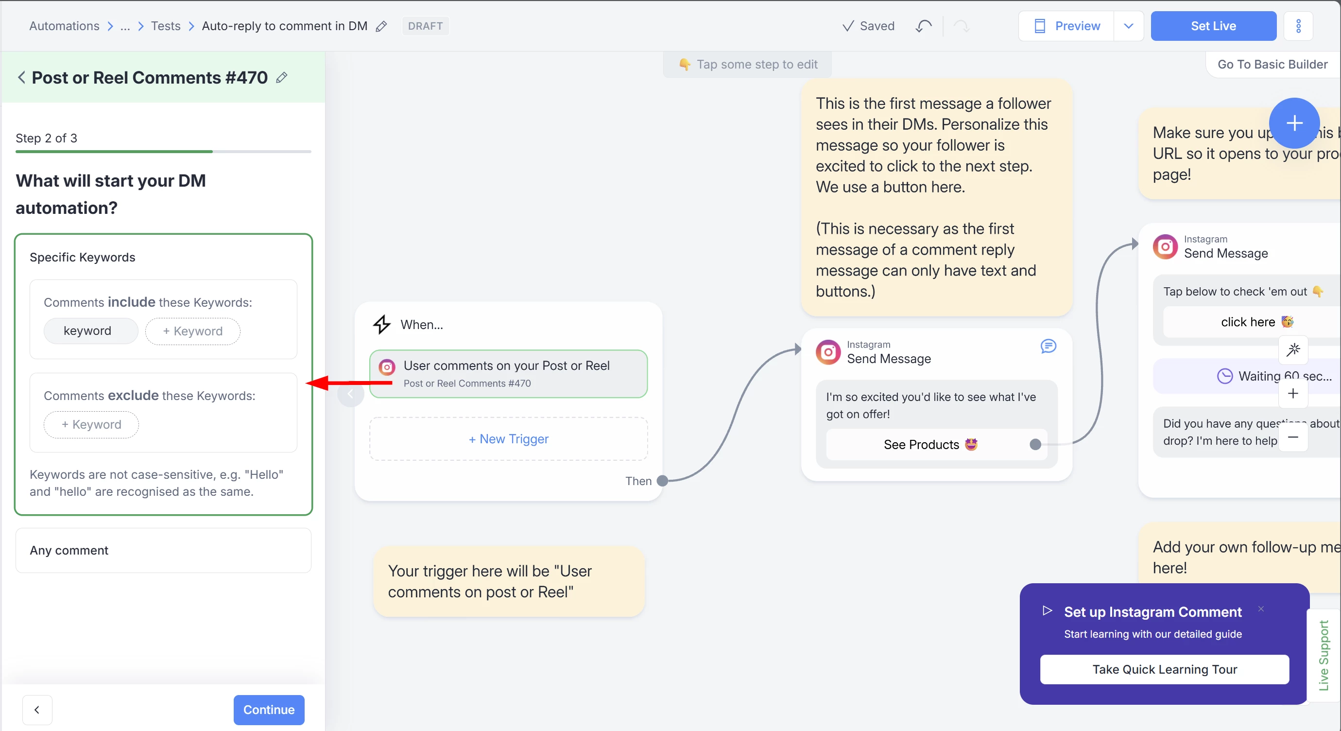
Task: Click the undo arrow icon
Action: pos(924,26)
